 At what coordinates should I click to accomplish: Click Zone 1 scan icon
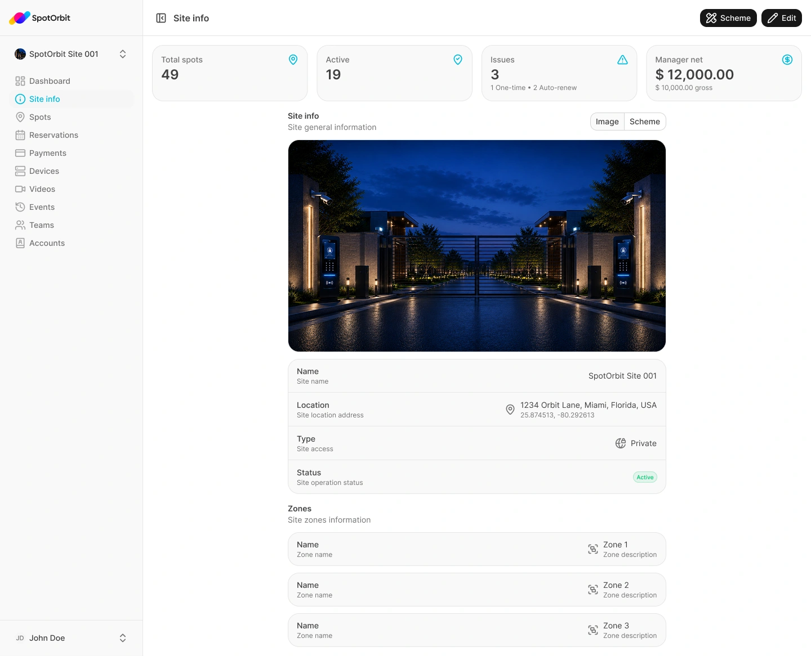593,549
